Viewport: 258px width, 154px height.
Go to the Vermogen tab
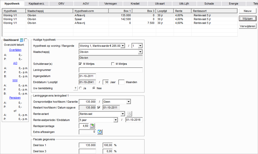(x=110, y=4)
